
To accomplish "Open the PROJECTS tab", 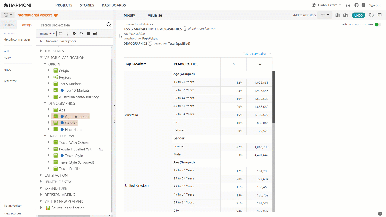I will click(64, 5).
